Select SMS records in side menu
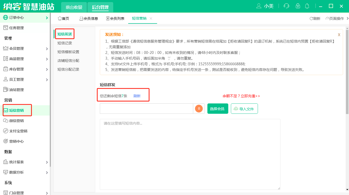Viewport: 349px width, 195px height. 65,43
